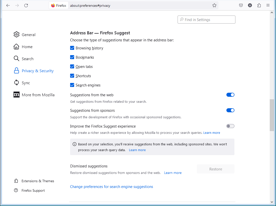
Task: Uncheck the Shortcuts checkbox
Action: tap(72, 76)
